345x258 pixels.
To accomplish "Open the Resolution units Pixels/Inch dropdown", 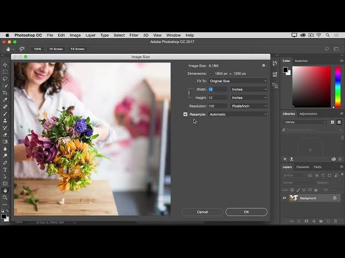I will pyautogui.click(x=249, y=106).
